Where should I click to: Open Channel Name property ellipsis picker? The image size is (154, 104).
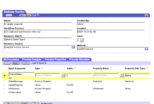pos(121,75)
